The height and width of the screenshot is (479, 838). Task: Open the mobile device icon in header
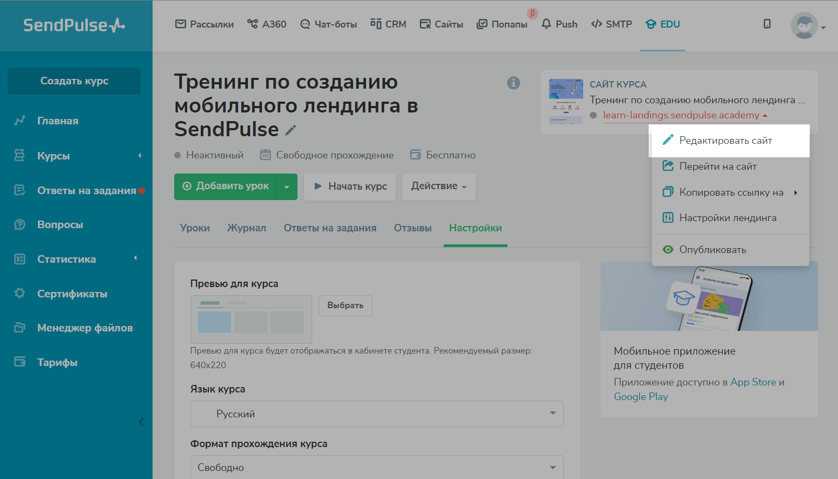(767, 24)
